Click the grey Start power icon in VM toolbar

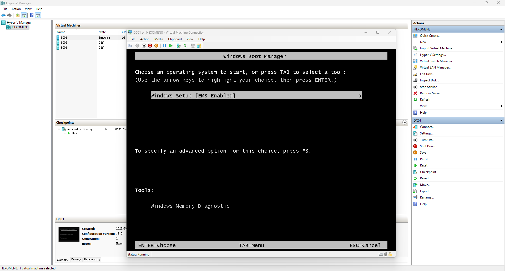click(137, 46)
